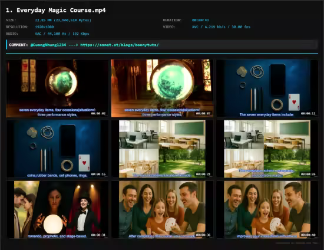Viewport: 324px width, 250px height.
Task: Click the thumbnail at timestamp 00:00:02
Action: tap(57, 88)
